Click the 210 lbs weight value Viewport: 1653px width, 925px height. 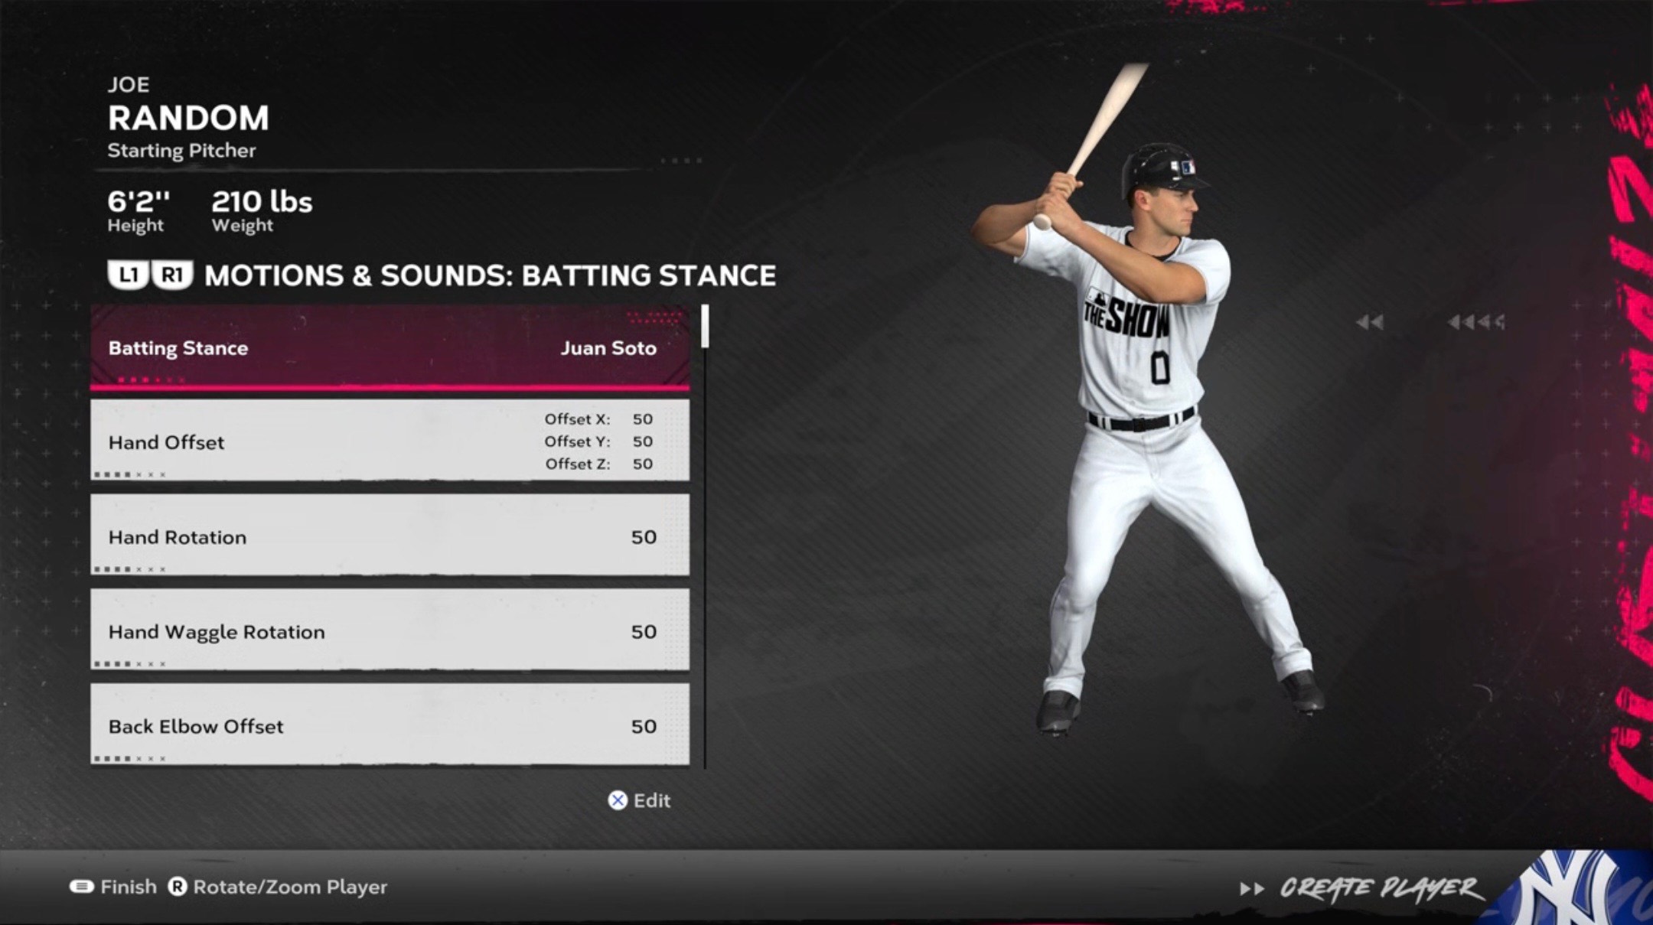[x=262, y=202]
